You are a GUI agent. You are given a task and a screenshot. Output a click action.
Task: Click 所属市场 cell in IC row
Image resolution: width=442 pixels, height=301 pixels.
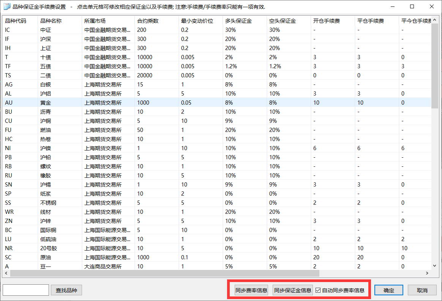[108, 30]
